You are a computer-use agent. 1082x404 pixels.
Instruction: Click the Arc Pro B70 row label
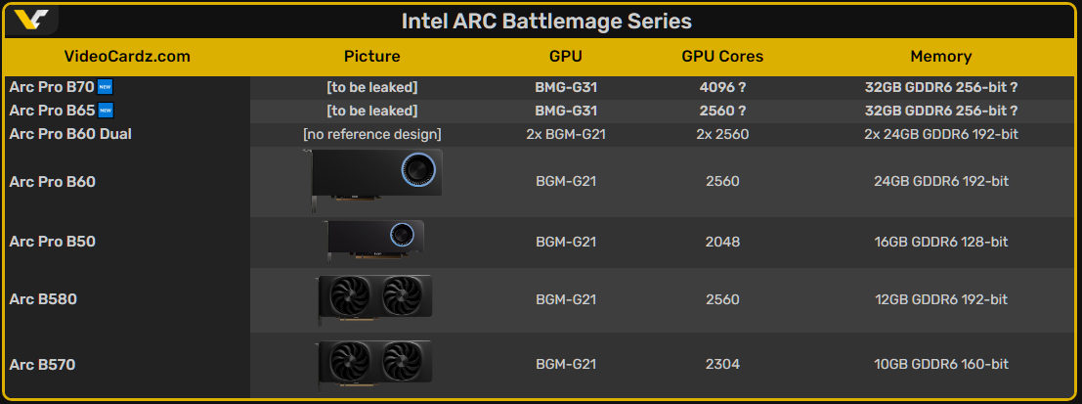click(51, 86)
